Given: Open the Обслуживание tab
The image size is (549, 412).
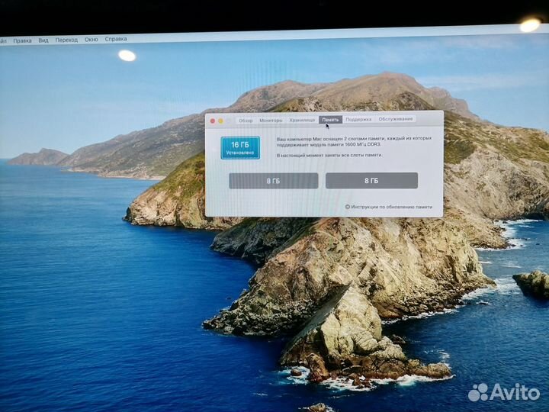Looking at the screenshot, I should [x=396, y=119].
